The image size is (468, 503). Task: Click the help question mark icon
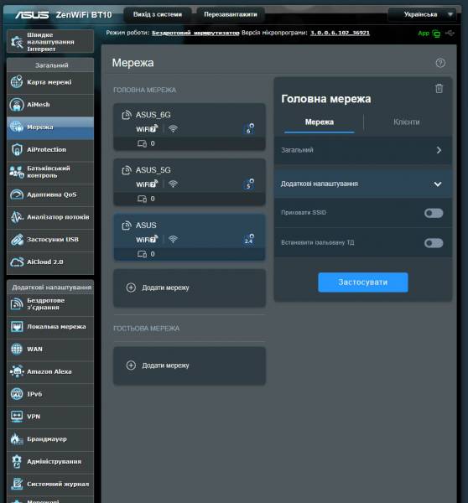[440, 63]
